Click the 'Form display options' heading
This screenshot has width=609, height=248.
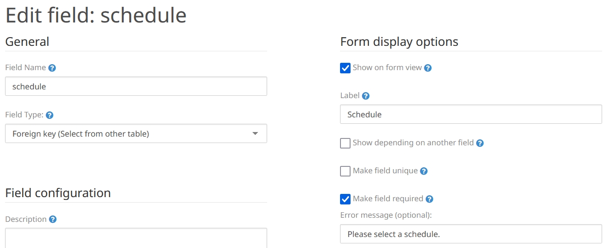coord(399,42)
